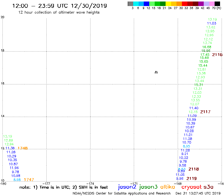The width and height of the screenshot is (224, 196).
Task: Click the 10.22 wave height value
Action: coord(183,158)
